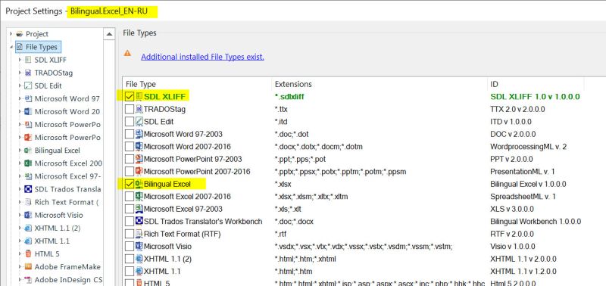
Task: Click Microsoft Excel 2007-2016 list row icon
Action: [x=139, y=197]
